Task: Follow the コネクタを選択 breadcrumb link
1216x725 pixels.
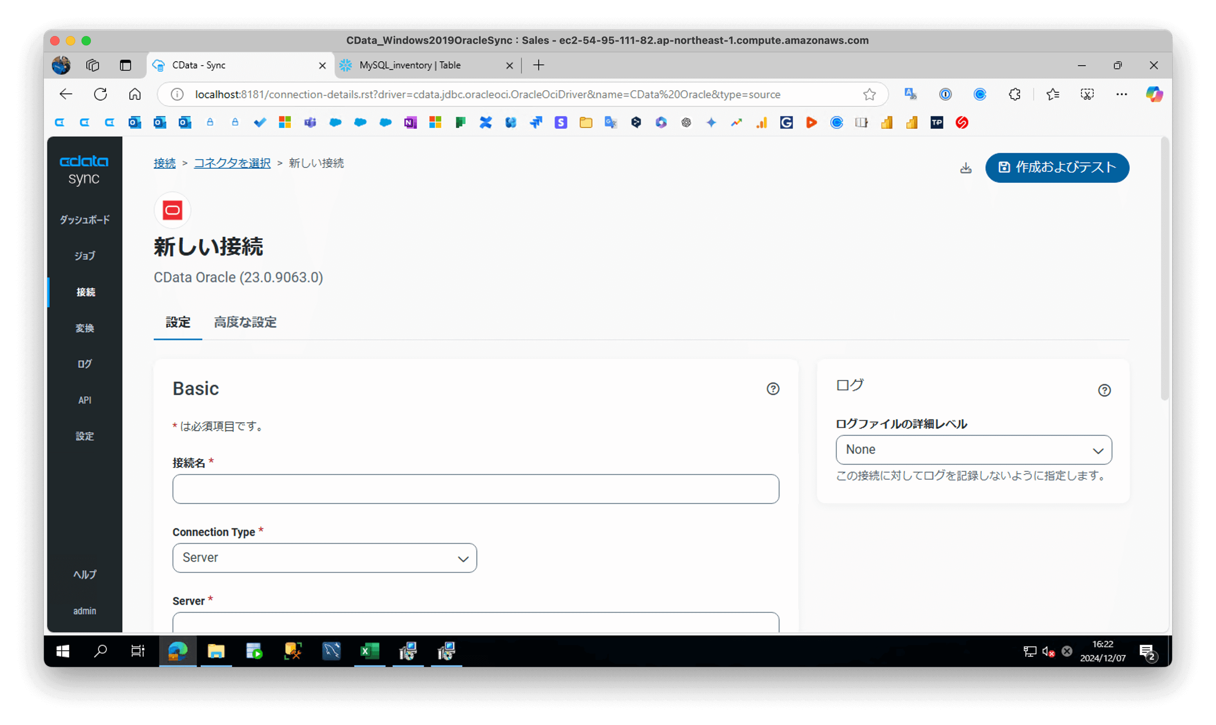Action: [x=232, y=163]
